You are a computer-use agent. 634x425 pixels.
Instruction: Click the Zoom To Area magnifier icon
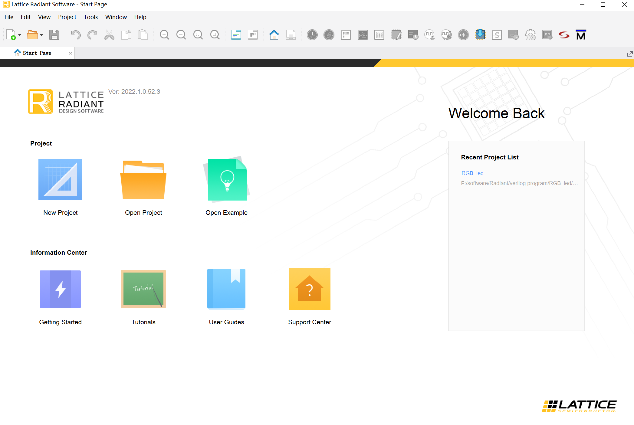[x=215, y=35]
